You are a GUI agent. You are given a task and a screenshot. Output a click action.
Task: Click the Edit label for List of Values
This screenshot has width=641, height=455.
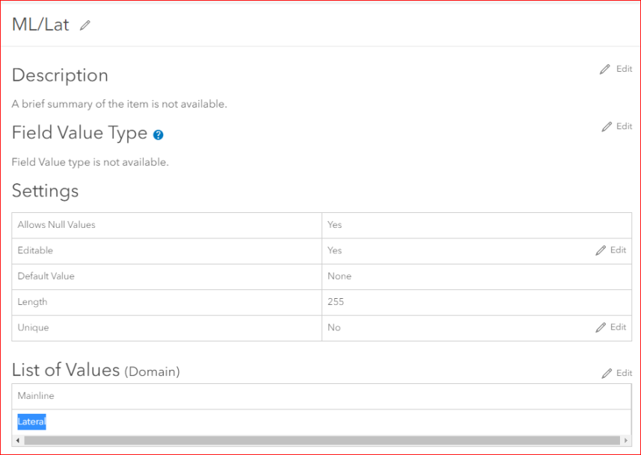pyautogui.click(x=624, y=373)
